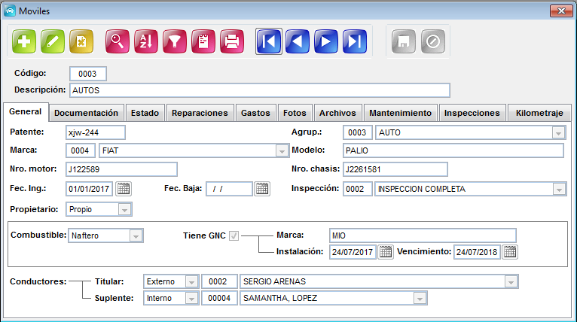
Task: Expand the Inspección COMPLETA dropdown
Action: tap(560, 190)
